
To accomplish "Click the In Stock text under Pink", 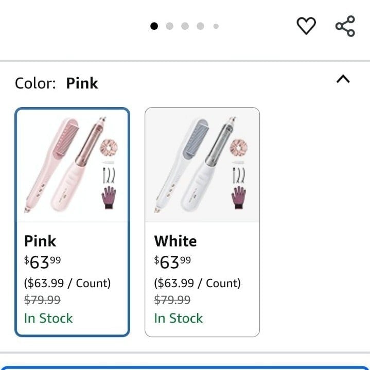I will [48, 318].
